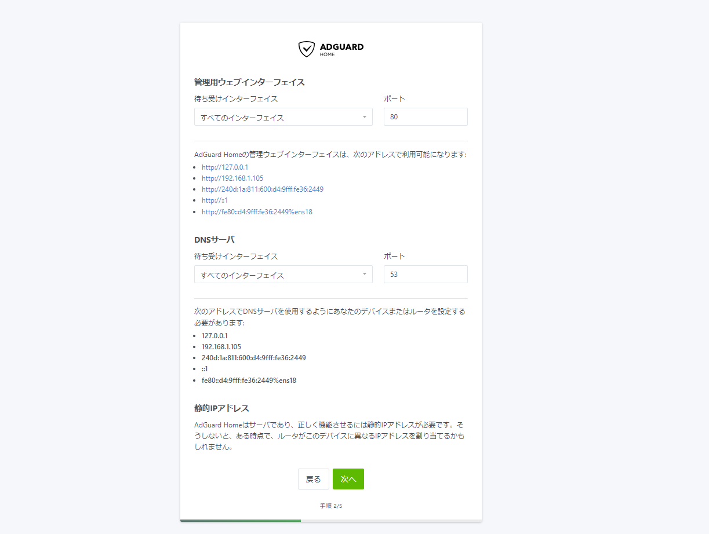Click the 静的IPアドレス heading
This screenshot has width=709, height=534.
[x=221, y=408]
